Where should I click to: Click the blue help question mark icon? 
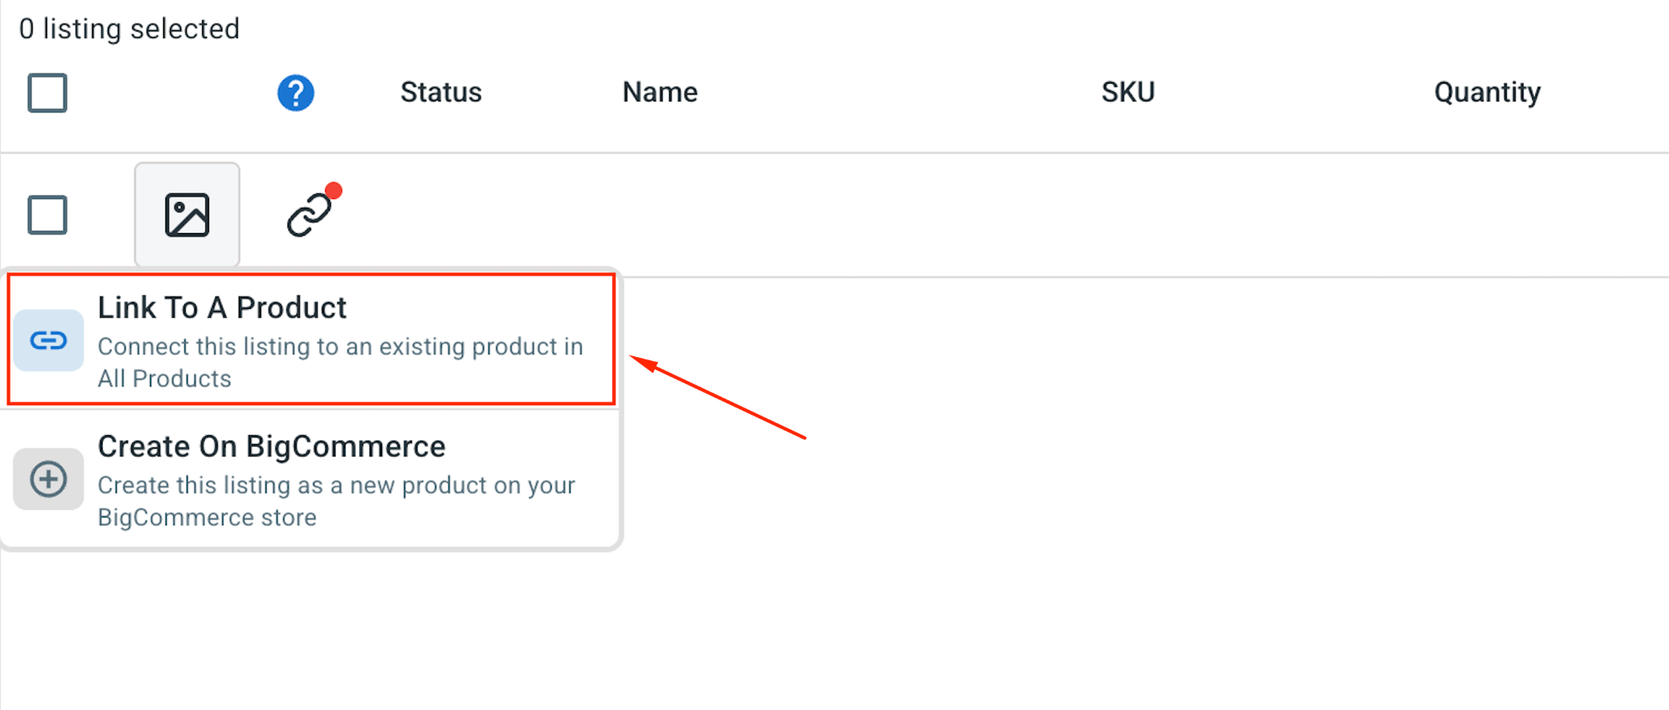pyautogui.click(x=296, y=93)
